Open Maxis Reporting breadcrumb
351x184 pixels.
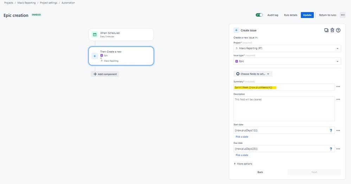(x=26, y=3)
